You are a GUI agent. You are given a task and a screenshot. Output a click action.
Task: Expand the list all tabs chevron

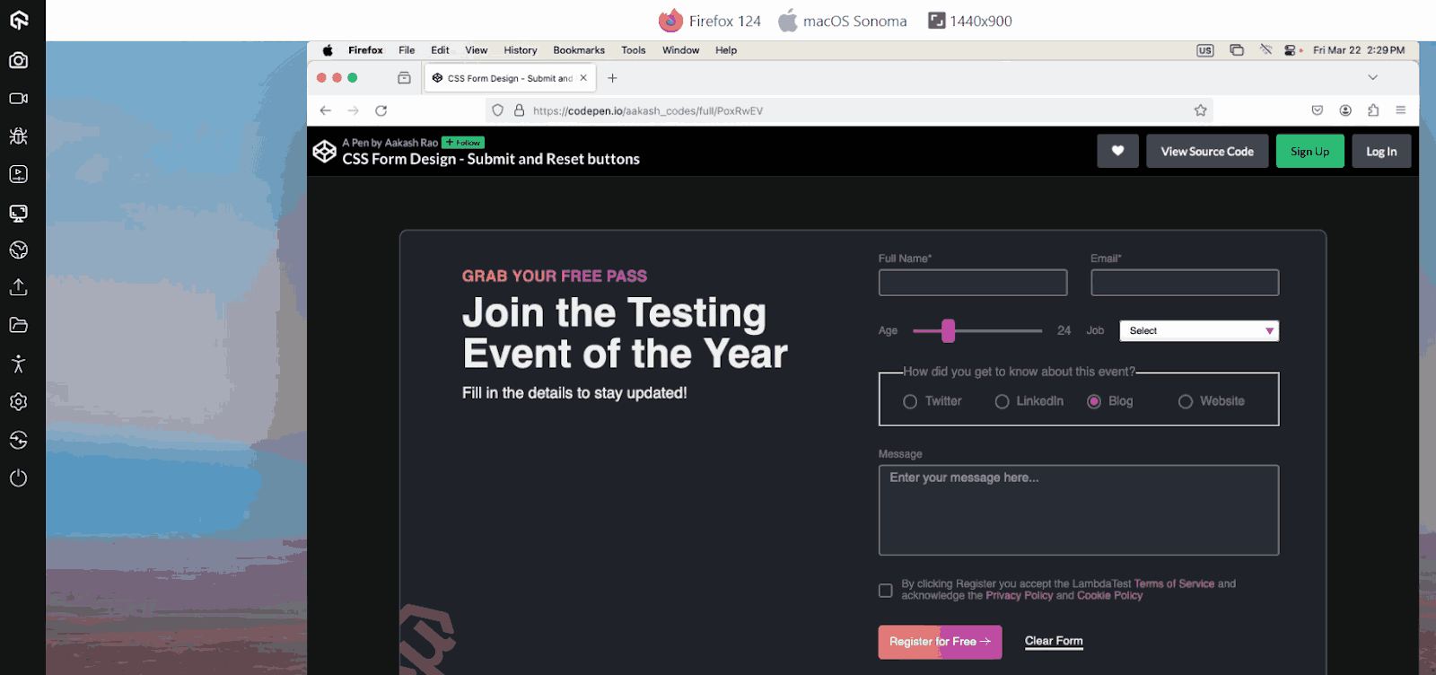1372,77
